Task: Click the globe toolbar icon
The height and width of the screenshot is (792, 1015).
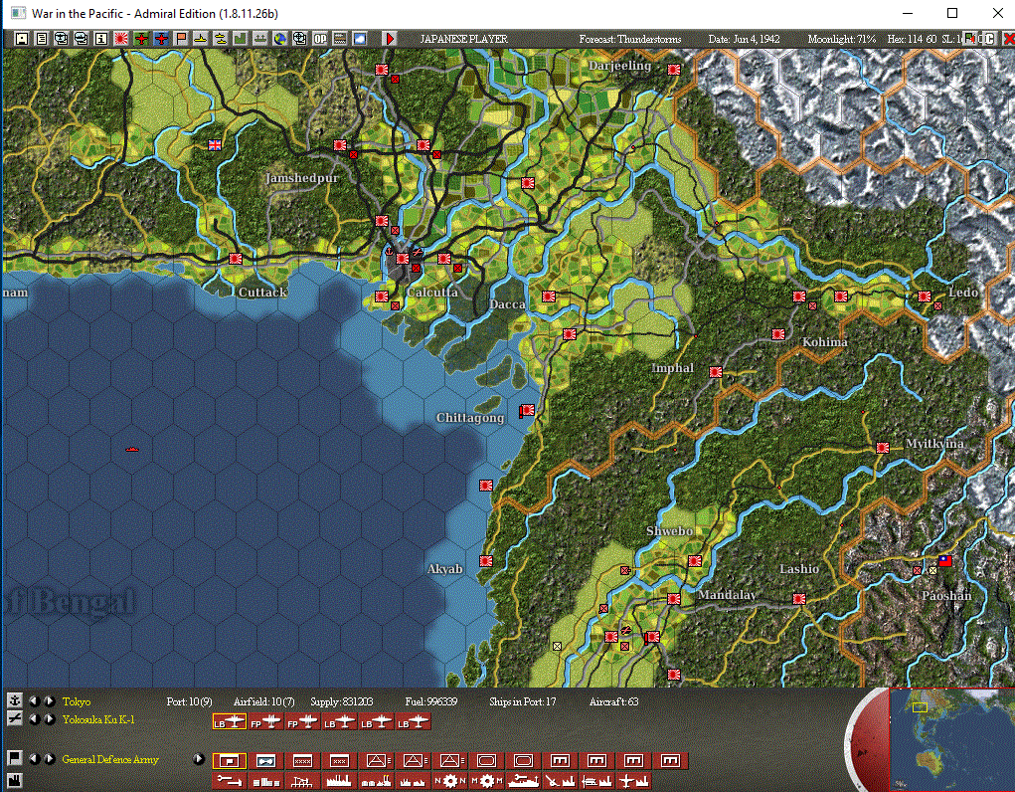Action: tap(279, 39)
